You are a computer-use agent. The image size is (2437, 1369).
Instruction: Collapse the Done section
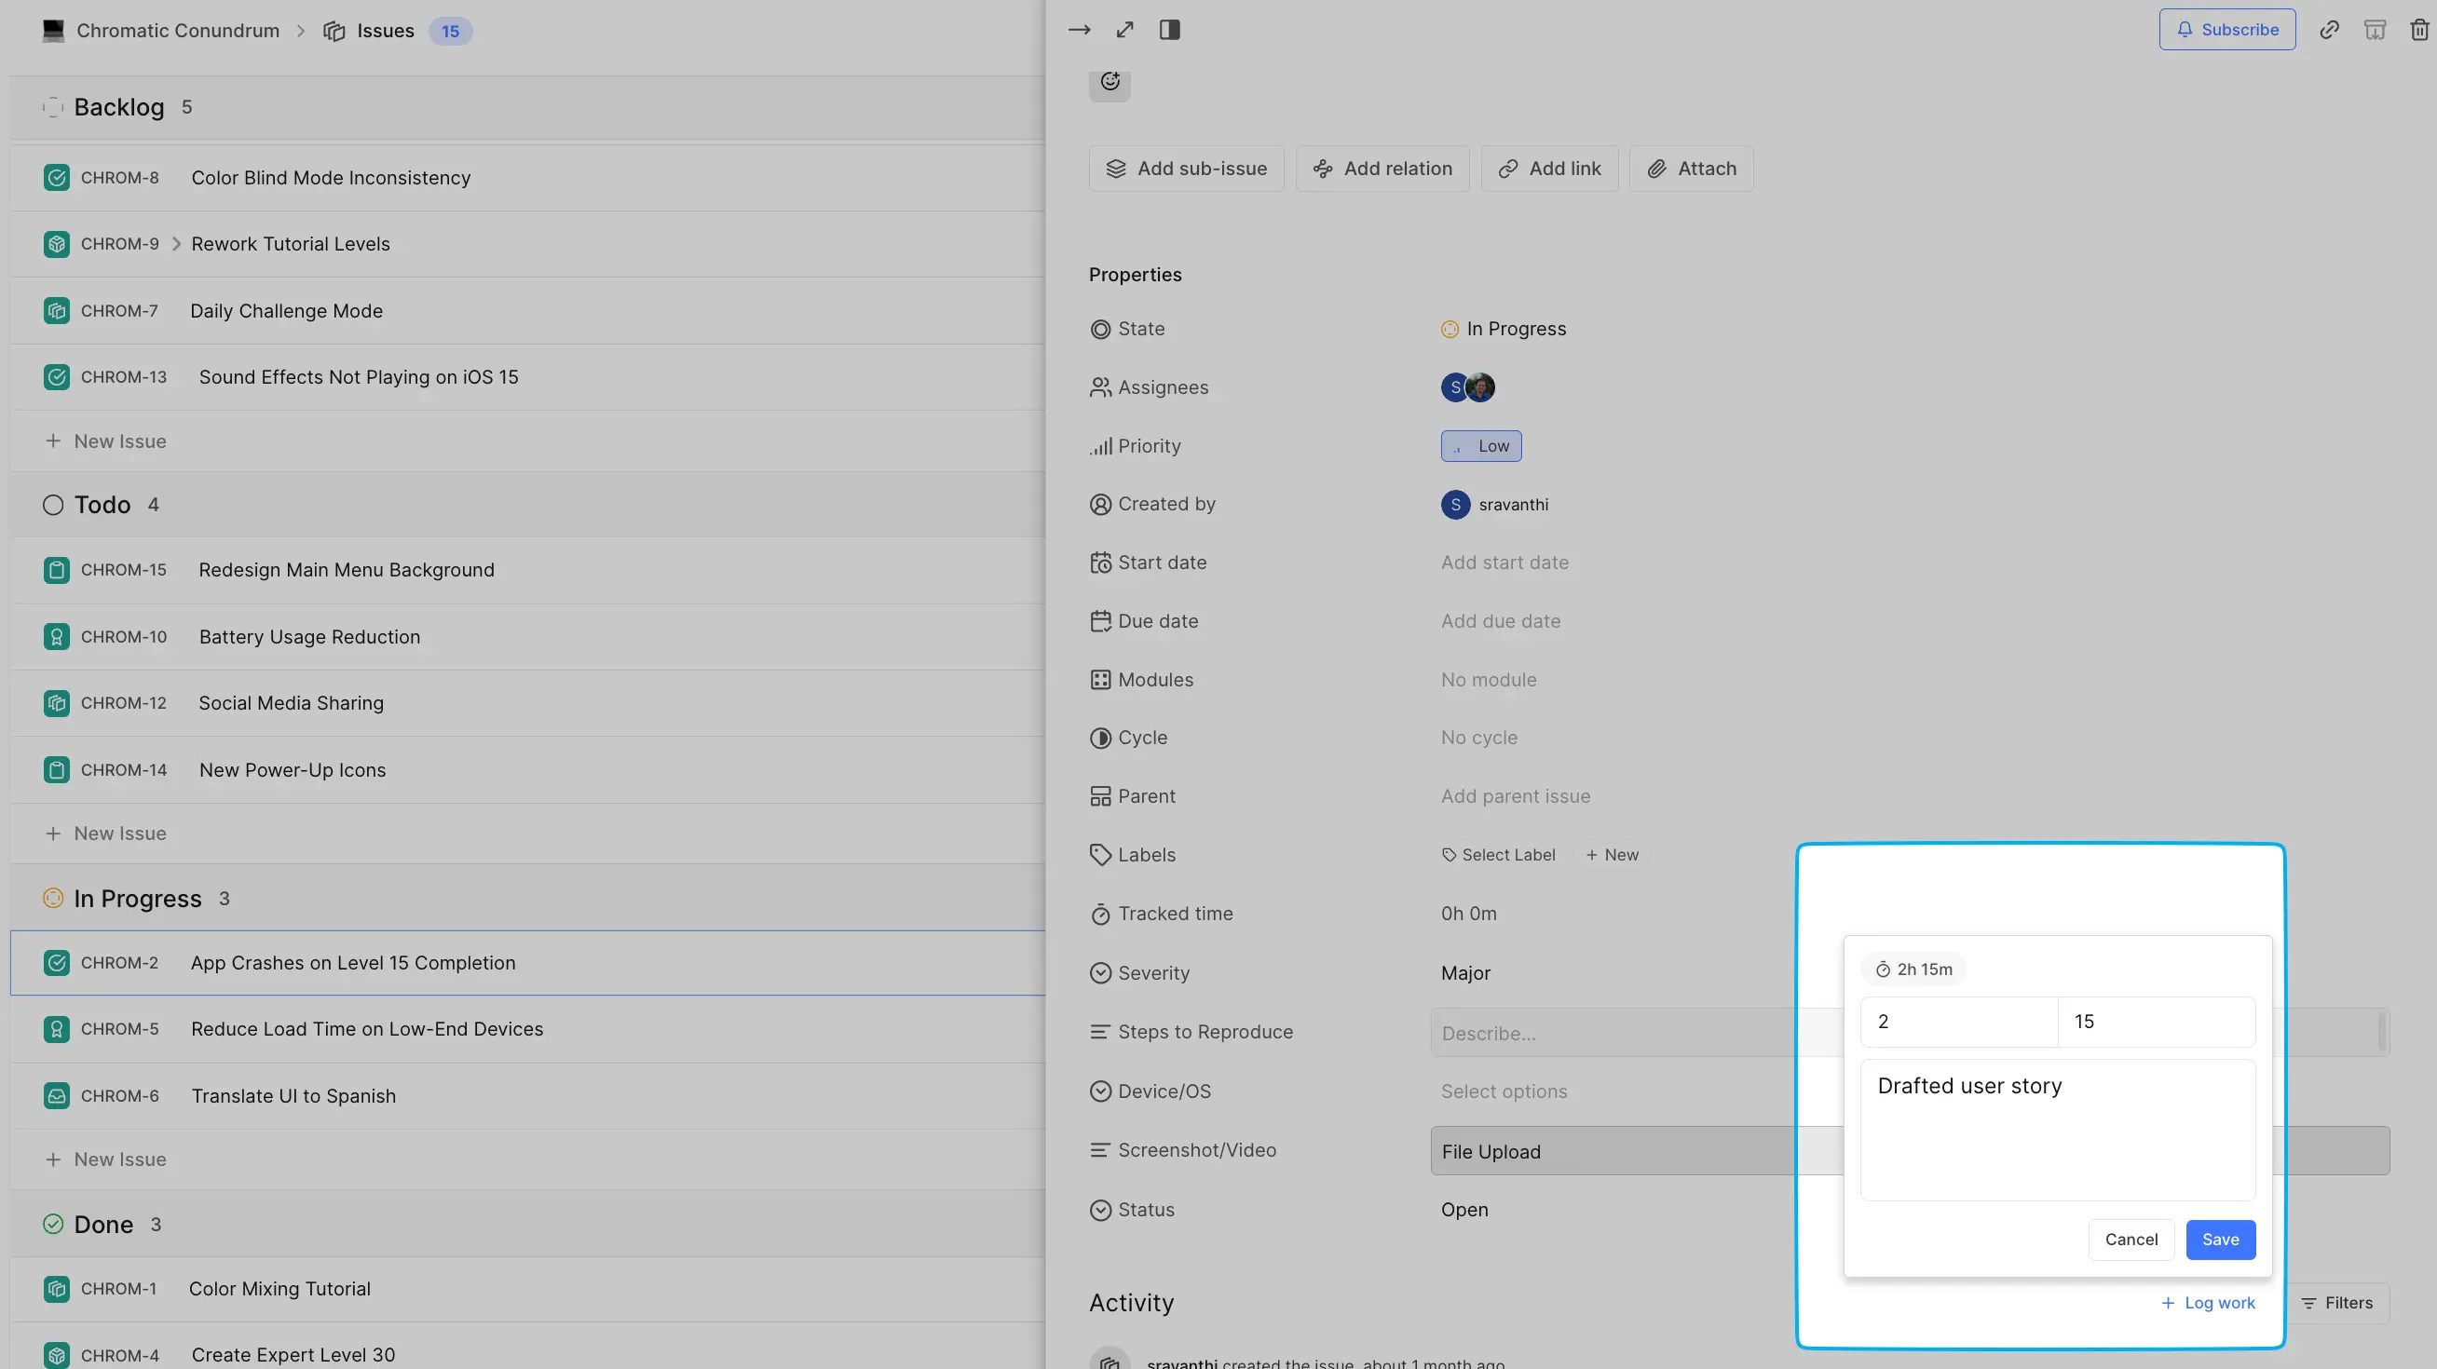[53, 1224]
